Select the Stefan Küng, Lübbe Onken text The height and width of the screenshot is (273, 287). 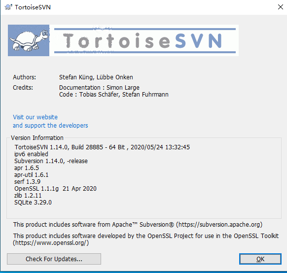click(x=96, y=77)
